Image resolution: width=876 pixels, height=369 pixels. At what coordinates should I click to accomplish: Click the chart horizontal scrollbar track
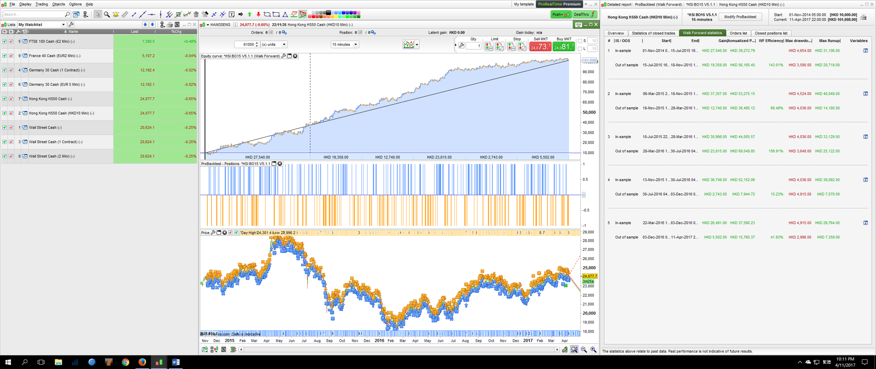(x=399, y=349)
